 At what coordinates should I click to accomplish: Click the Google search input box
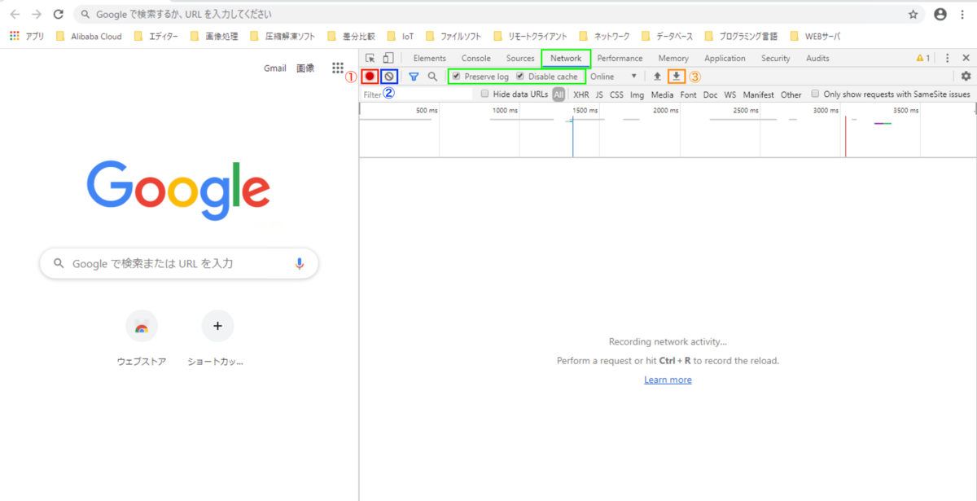pos(179,264)
